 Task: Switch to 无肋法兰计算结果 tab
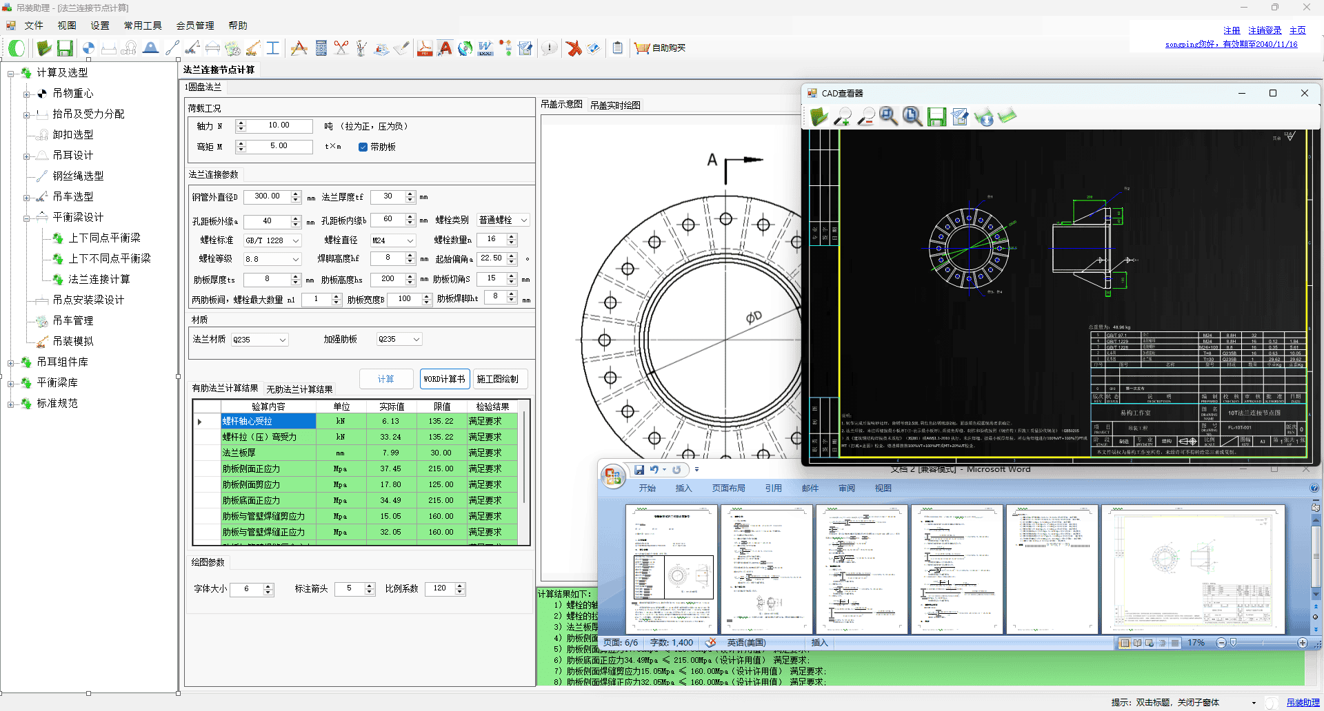pos(299,389)
